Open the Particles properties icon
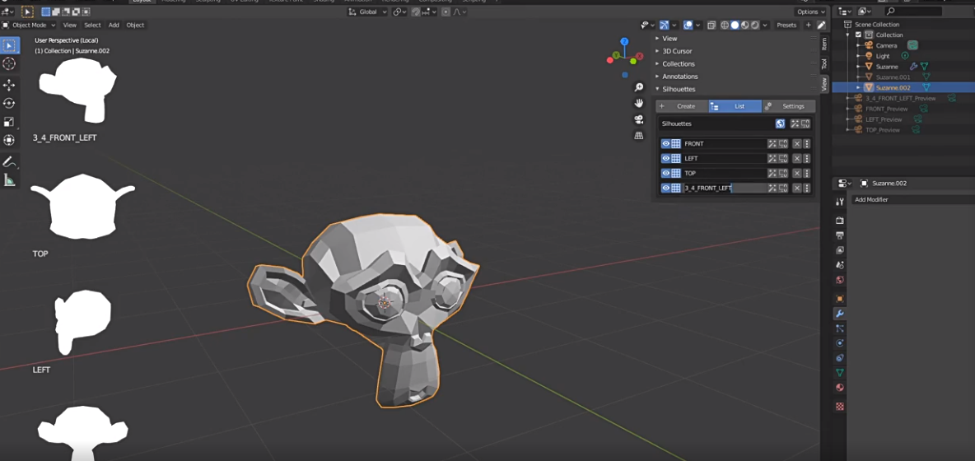The height and width of the screenshot is (461, 975). pos(840,328)
